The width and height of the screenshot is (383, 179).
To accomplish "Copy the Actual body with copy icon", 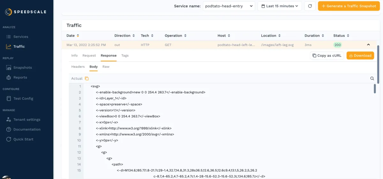I will [x=87, y=79].
